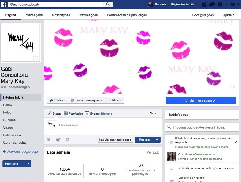Click the Impulsionar publicação button
This screenshot has height=182, width=241.
pos(115,140)
